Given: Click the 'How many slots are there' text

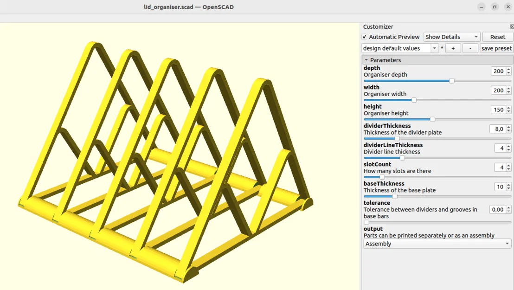Looking at the screenshot, I should (397, 171).
